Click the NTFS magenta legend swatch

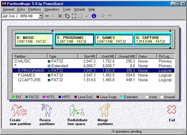coord(44,97)
